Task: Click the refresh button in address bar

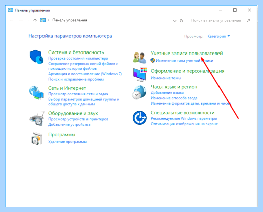Action: (181, 21)
